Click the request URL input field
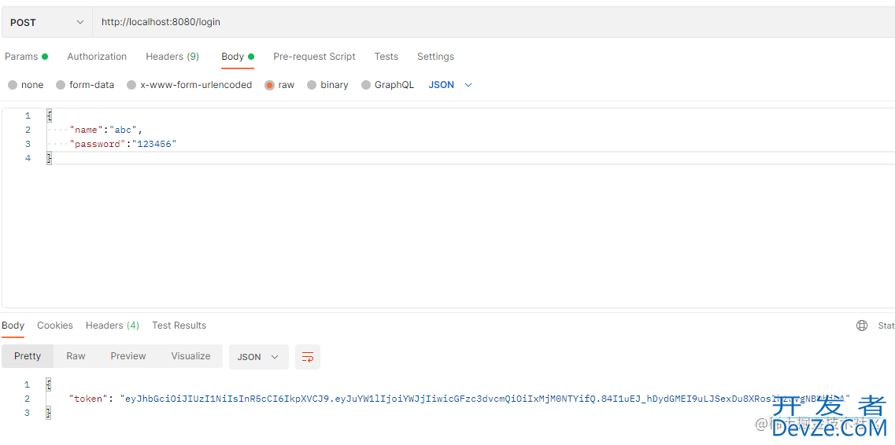The height and width of the screenshot is (445, 895). (472, 23)
